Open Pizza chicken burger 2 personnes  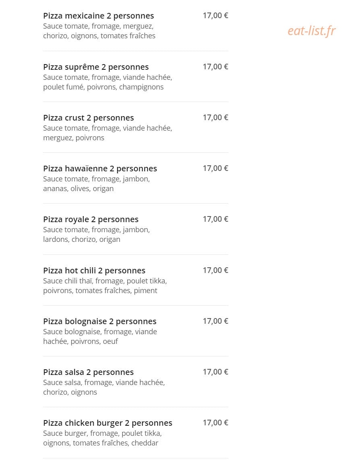[108, 423]
